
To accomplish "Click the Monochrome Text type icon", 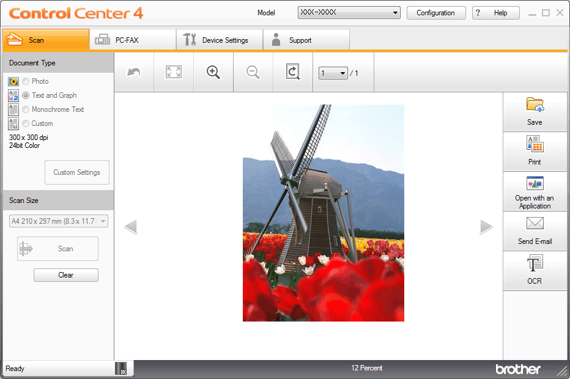I will (13, 109).
